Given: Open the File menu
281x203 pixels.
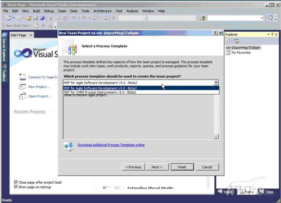Looking at the screenshot, I should 6,11.
